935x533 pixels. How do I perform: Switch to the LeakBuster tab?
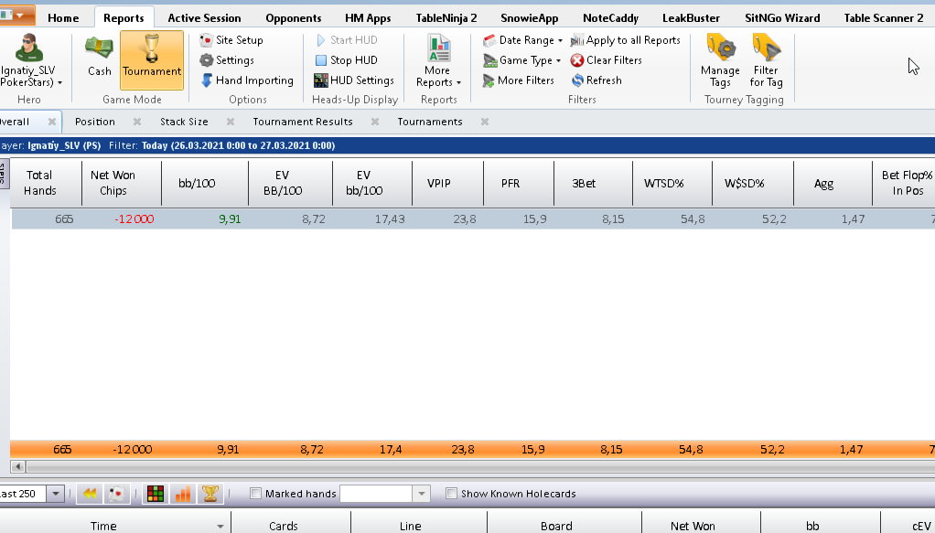click(691, 18)
